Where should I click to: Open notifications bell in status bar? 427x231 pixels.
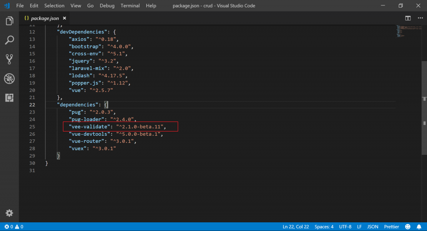pos(419,227)
